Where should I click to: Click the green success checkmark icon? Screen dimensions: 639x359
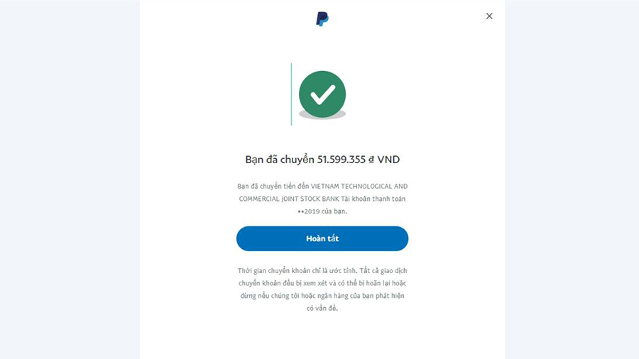pos(322,94)
